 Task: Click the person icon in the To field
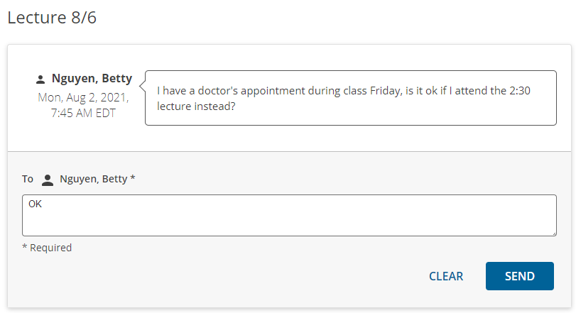pyautogui.click(x=48, y=180)
